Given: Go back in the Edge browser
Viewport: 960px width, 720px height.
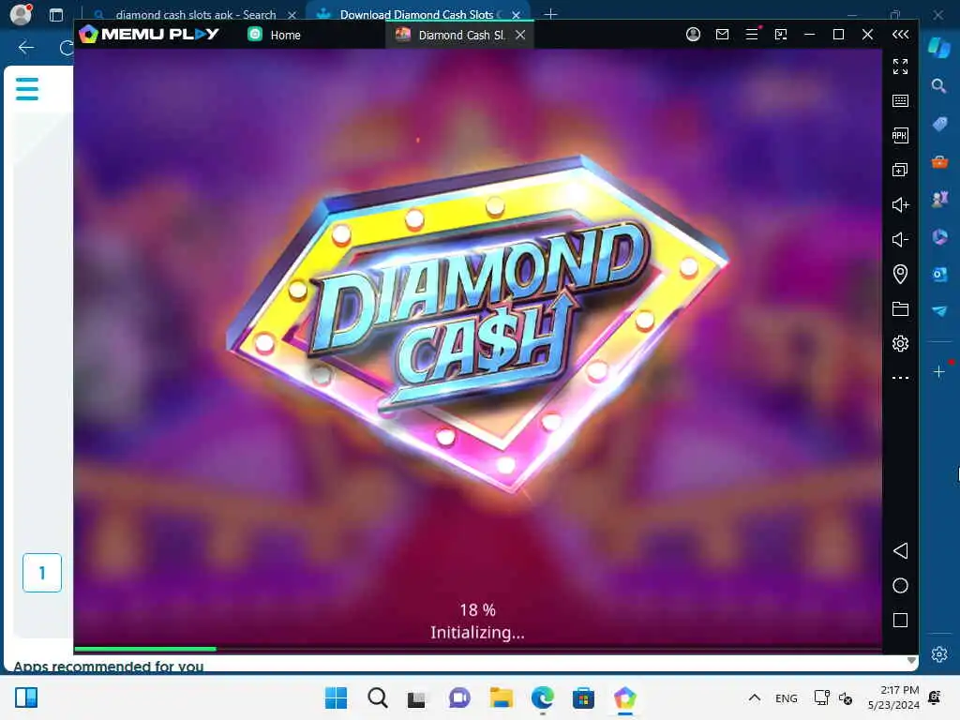Looking at the screenshot, I should [x=26, y=47].
